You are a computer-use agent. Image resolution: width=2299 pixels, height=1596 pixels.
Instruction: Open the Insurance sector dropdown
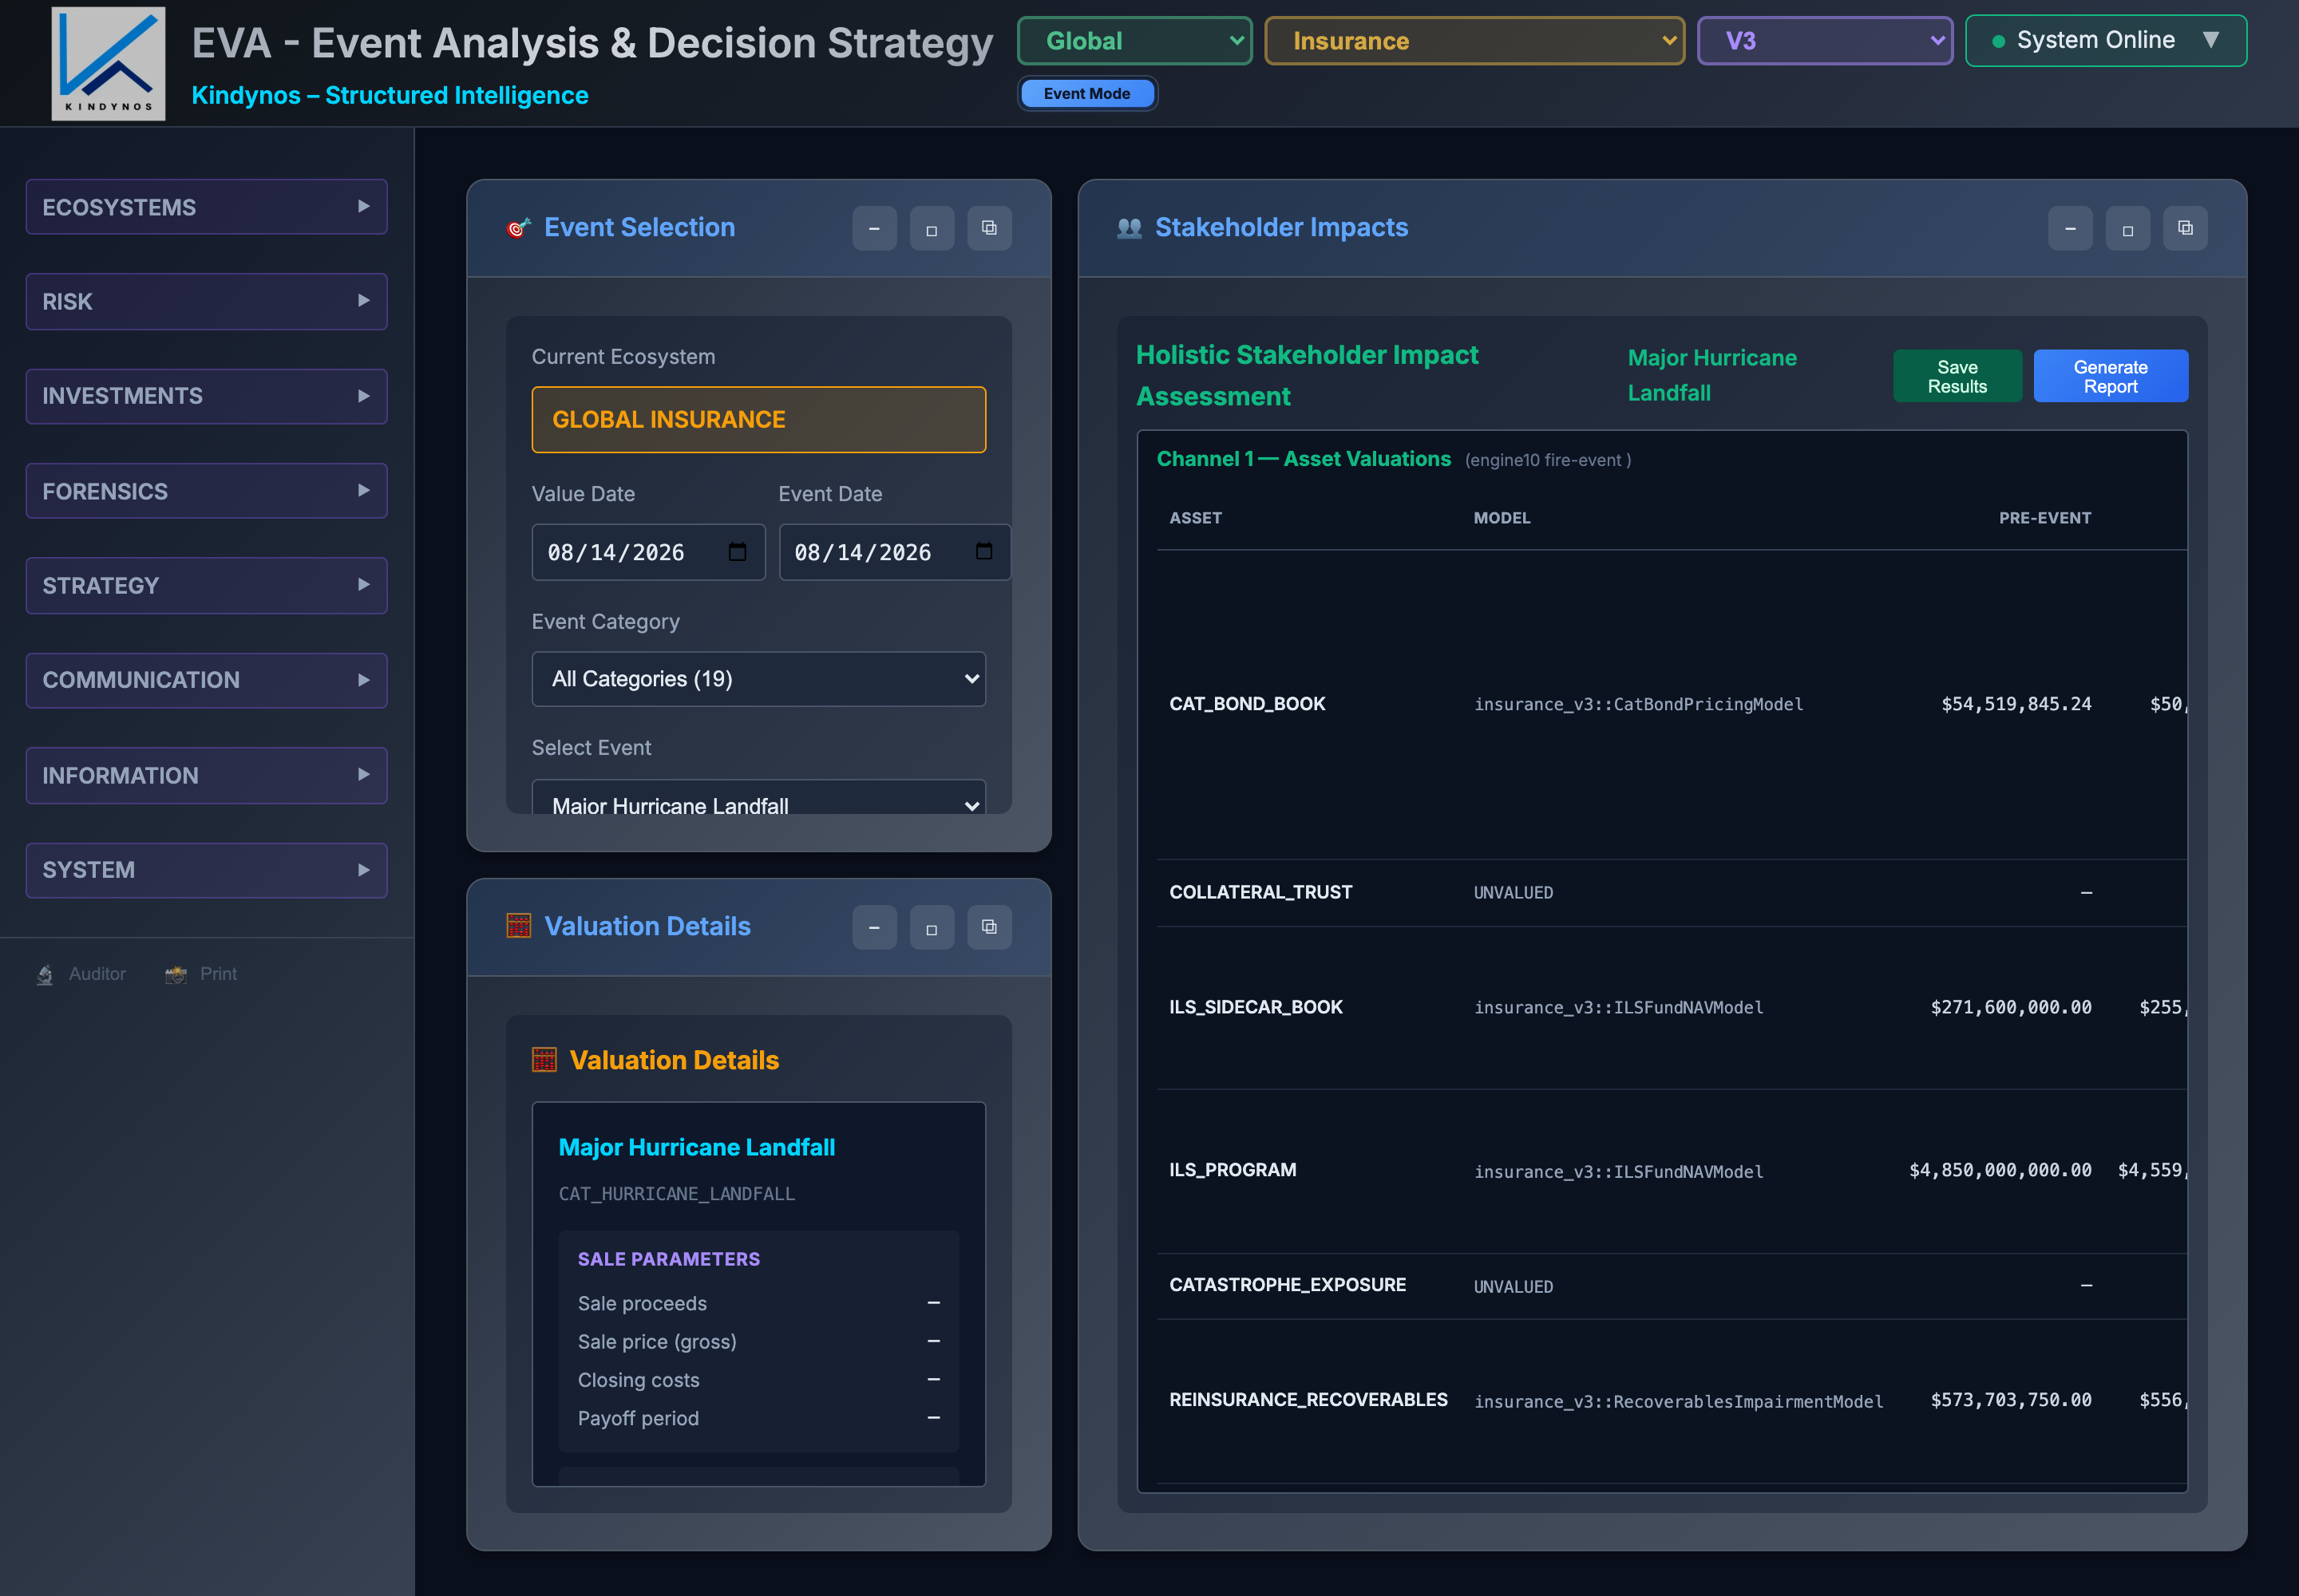coord(1474,41)
